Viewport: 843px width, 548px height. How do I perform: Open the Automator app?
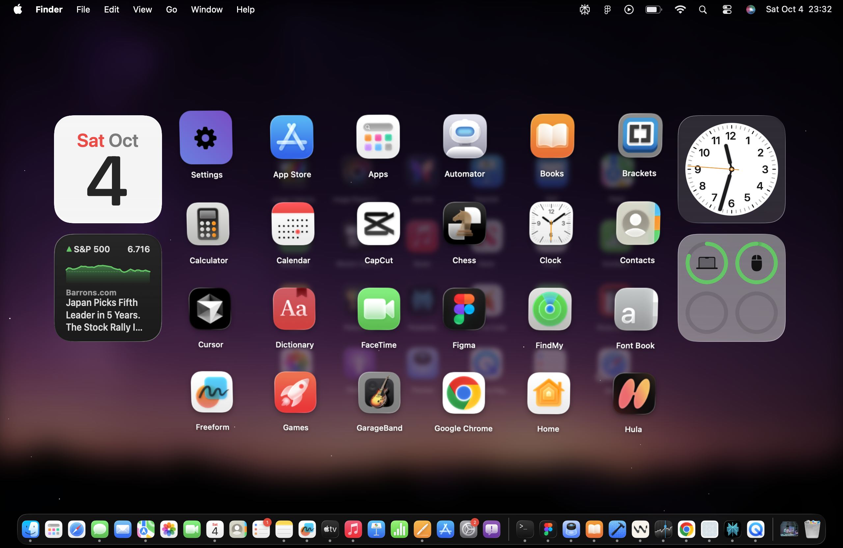pos(464,136)
